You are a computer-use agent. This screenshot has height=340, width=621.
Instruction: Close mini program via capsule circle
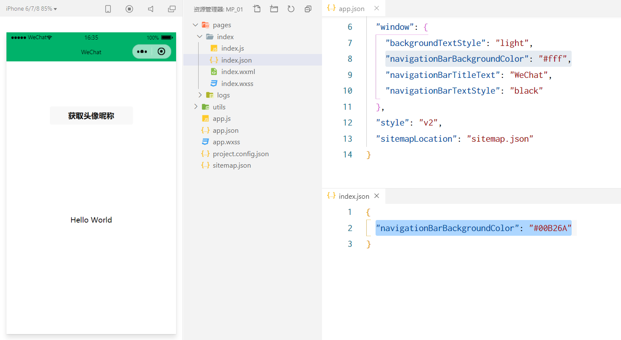tap(161, 51)
